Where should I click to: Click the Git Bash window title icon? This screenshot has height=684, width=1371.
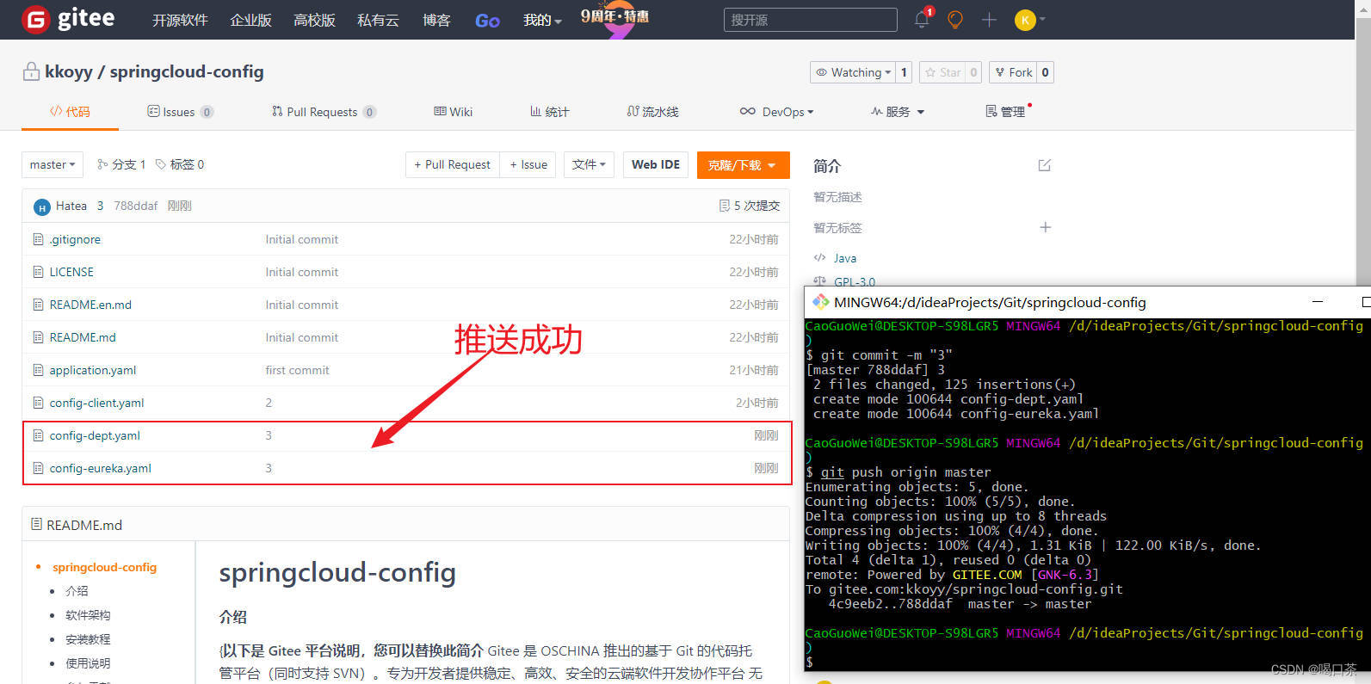[x=821, y=302]
